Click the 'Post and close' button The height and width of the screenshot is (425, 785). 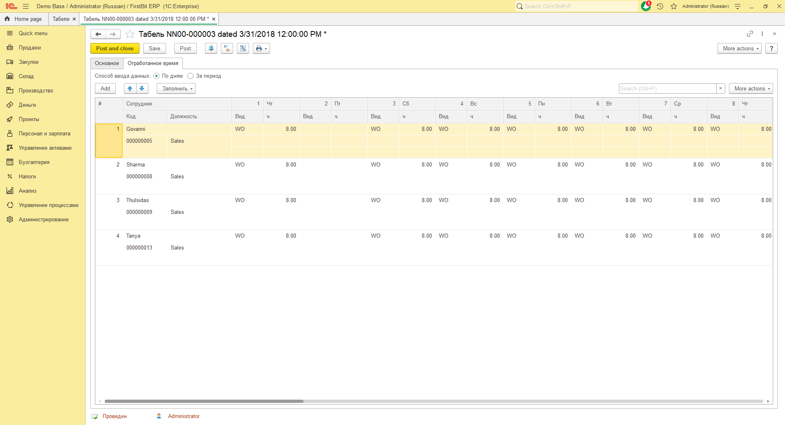coord(115,48)
